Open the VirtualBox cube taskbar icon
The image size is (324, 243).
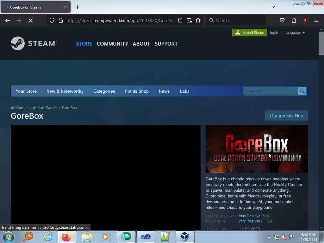click(x=184, y=237)
